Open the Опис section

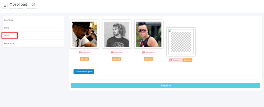33,28
